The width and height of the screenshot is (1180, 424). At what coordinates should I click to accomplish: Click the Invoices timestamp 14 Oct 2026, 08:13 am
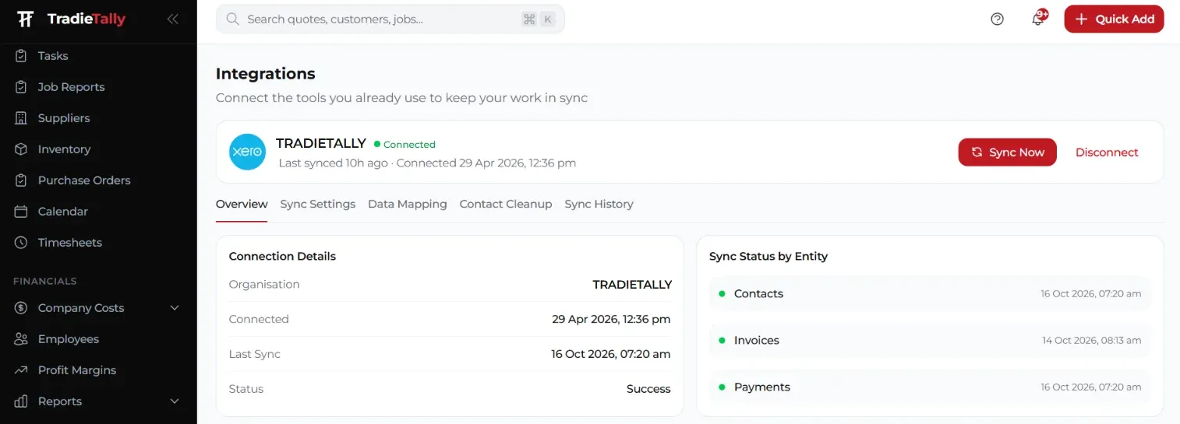[1092, 341]
